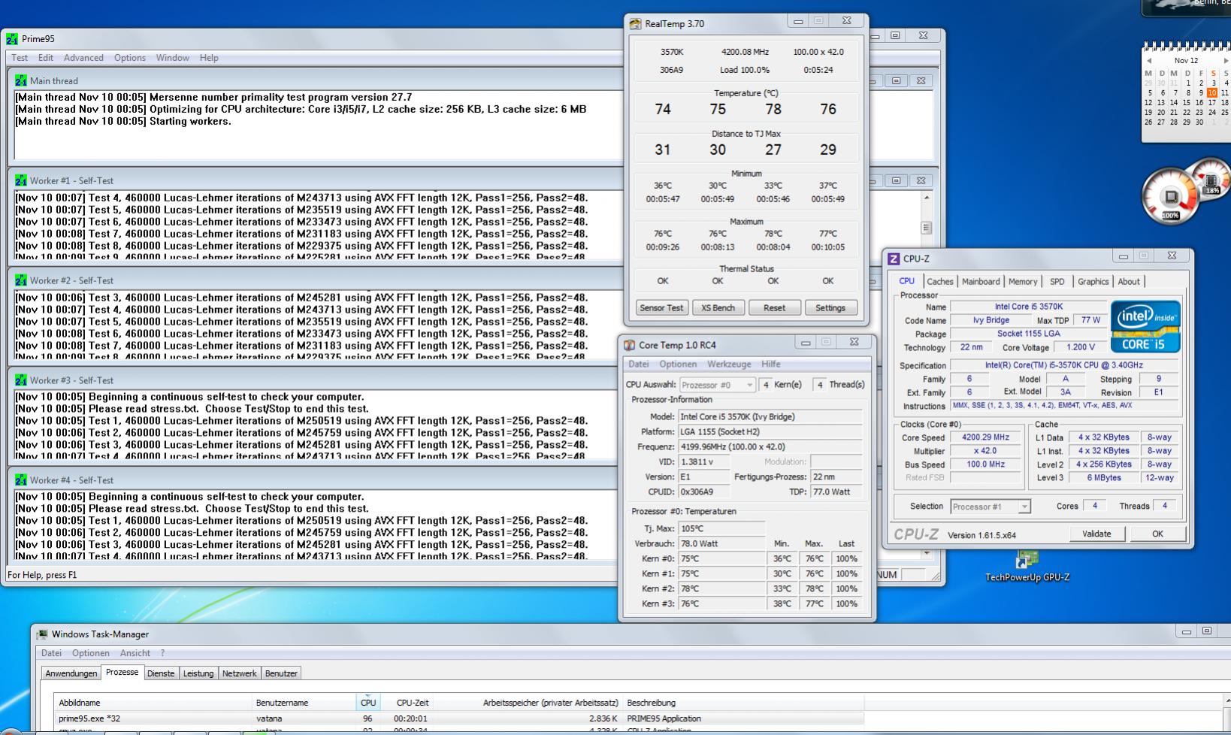This screenshot has width=1231, height=735.
Task: Sort processes by CPU-Zeit column
Action: pos(406,703)
